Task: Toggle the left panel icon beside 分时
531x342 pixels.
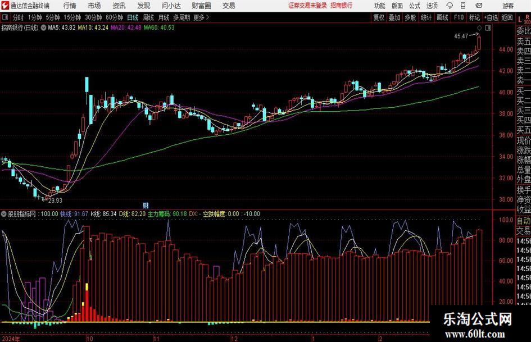Action: point(4,17)
